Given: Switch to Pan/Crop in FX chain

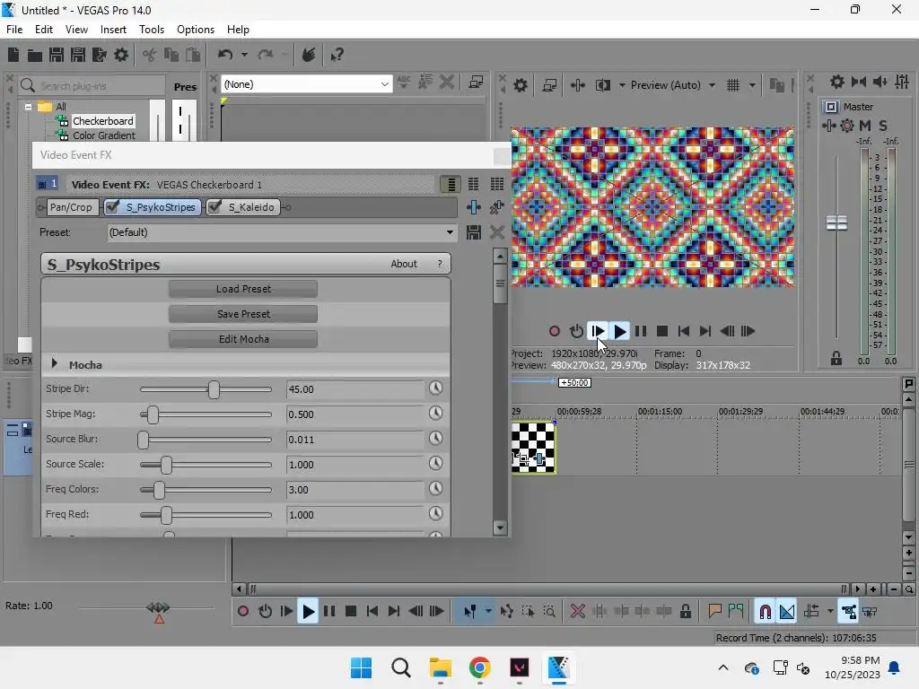Looking at the screenshot, I should click(x=70, y=207).
